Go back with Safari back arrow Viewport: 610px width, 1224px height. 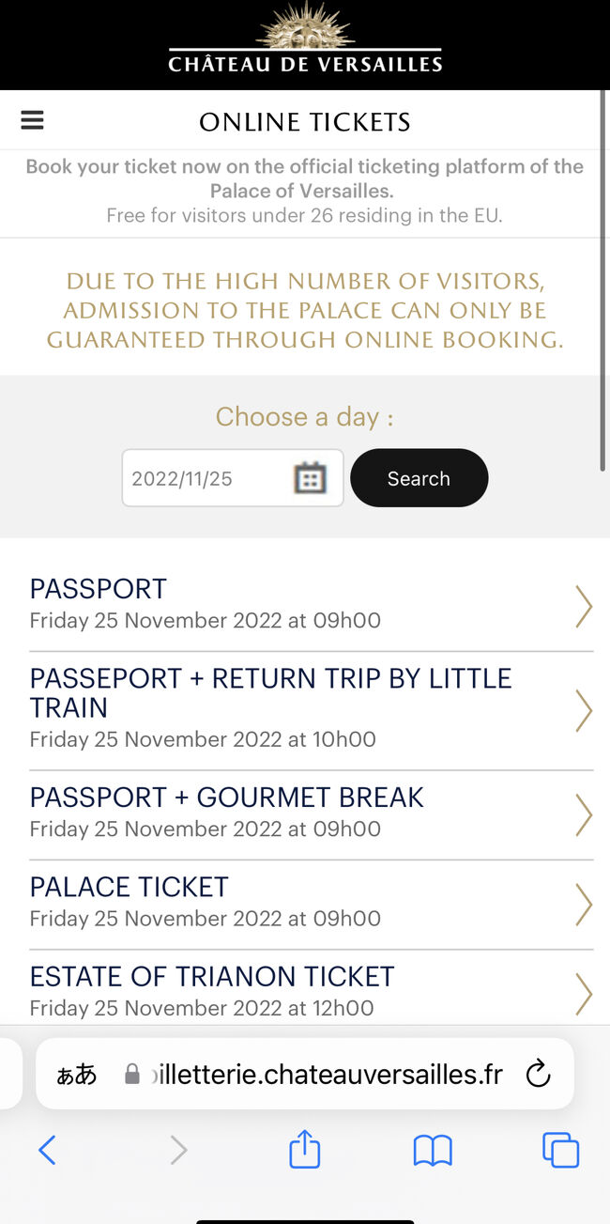click(47, 1150)
